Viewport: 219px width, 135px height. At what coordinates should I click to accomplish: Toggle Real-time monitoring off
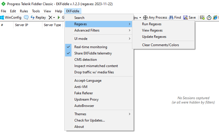(x=99, y=47)
